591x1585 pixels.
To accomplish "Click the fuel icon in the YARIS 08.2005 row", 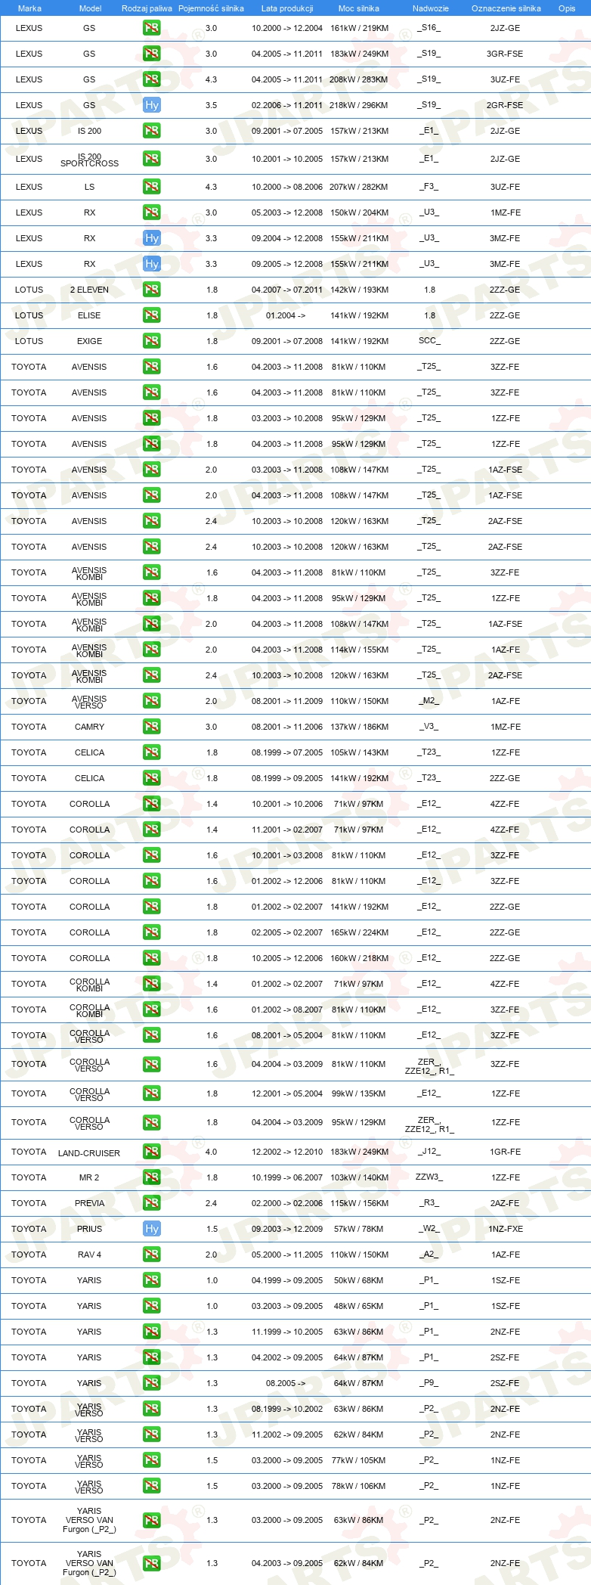I will (x=152, y=1383).
